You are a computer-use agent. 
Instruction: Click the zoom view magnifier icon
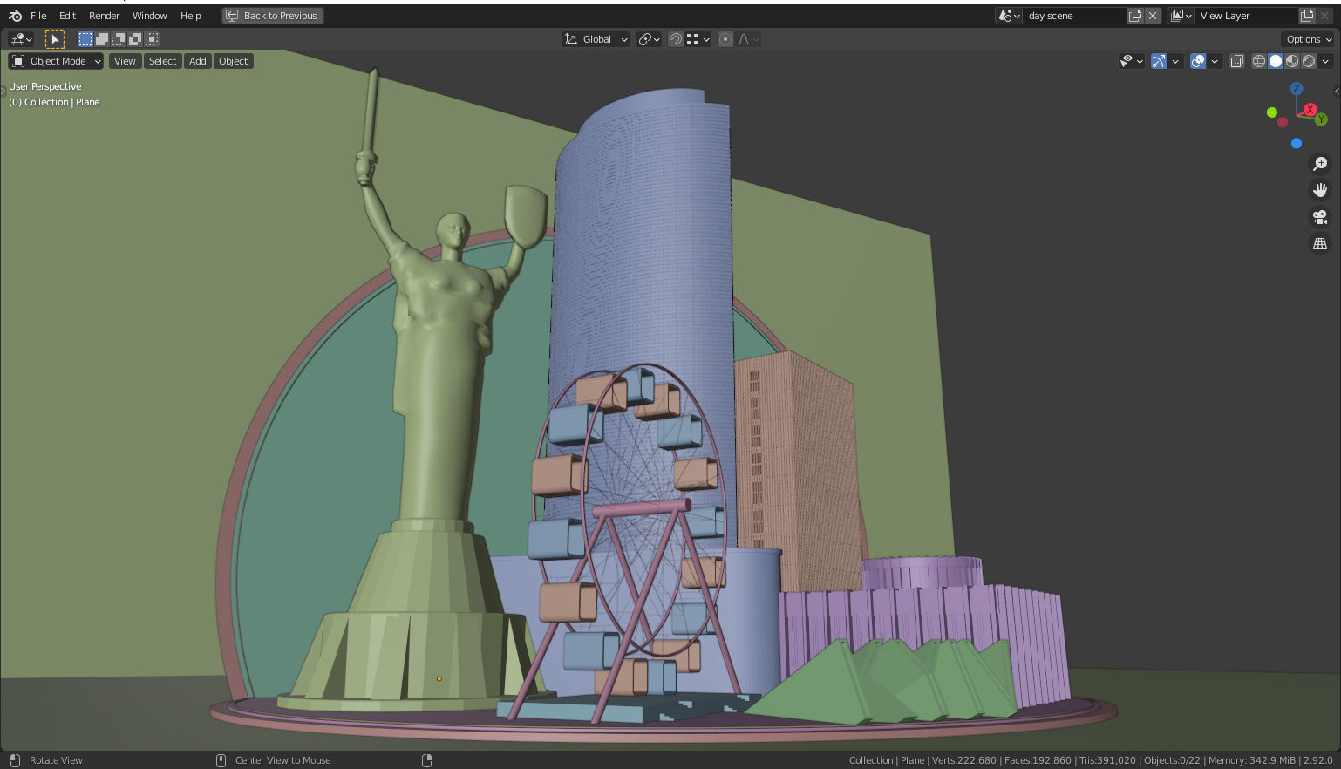1320,164
